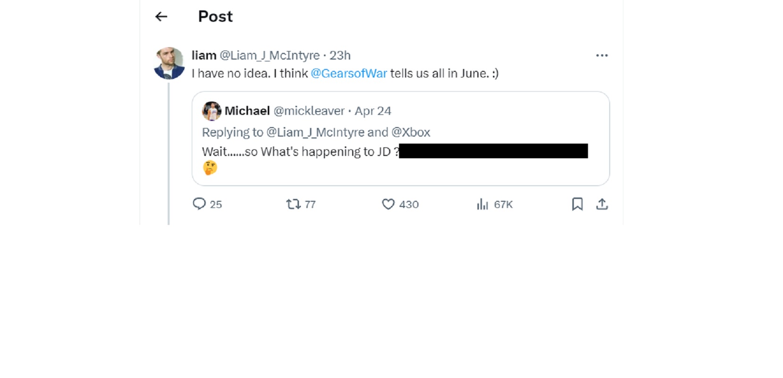
Task: Click the back arrow icon
Action: 162,17
